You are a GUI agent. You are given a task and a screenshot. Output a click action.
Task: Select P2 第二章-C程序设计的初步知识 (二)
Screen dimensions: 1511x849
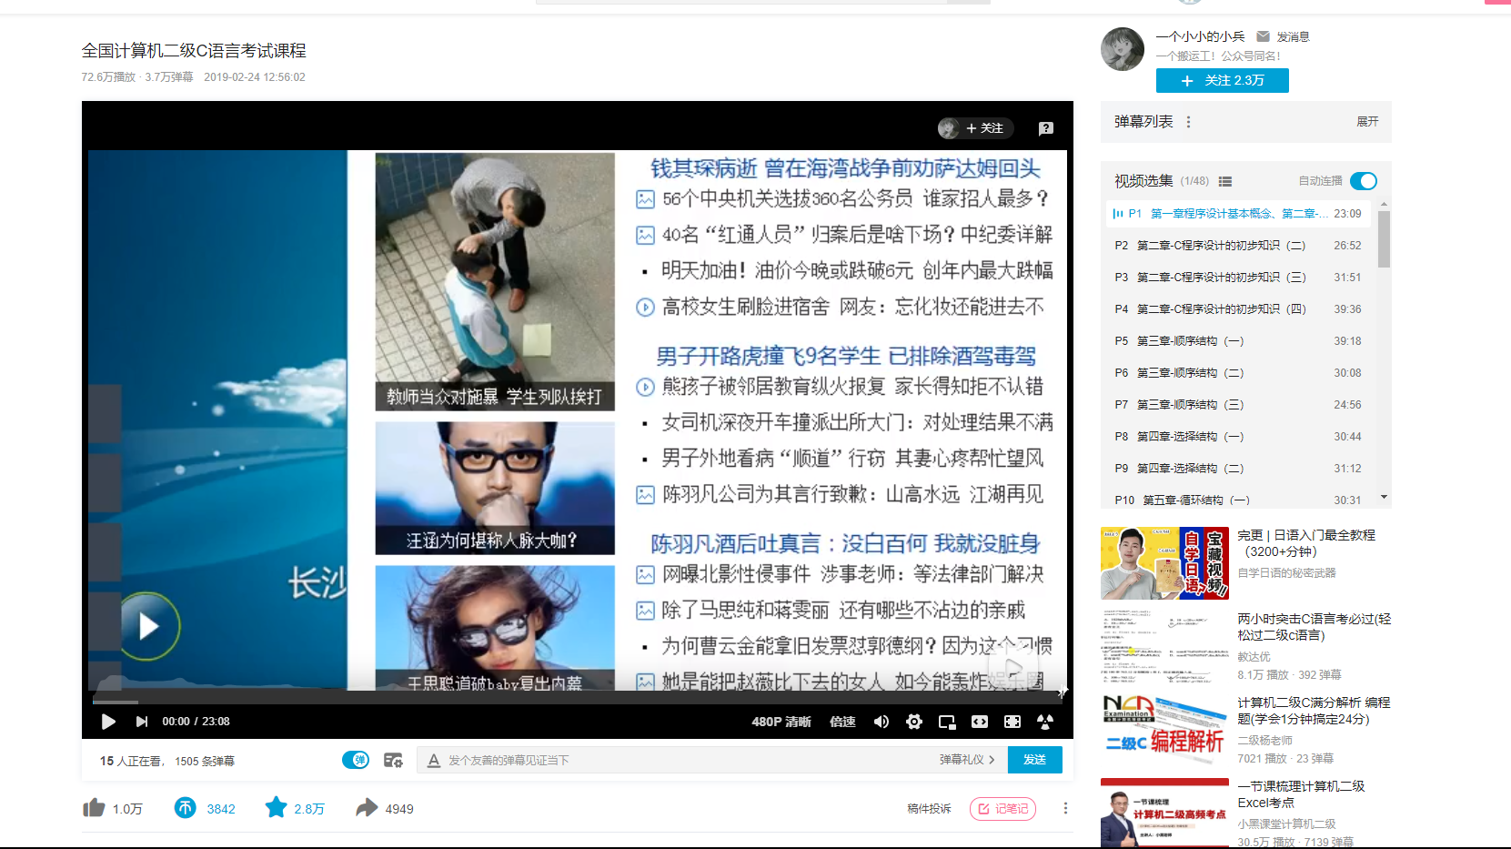click(1238, 246)
